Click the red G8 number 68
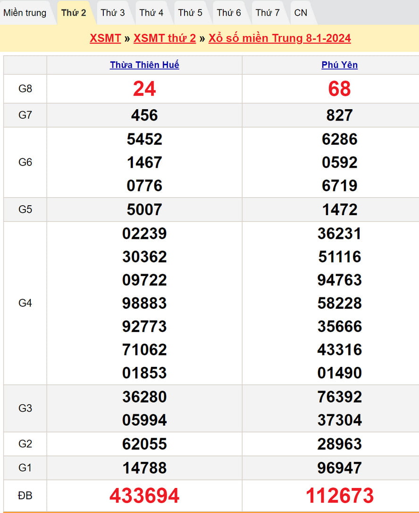 (x=339, y=89)
